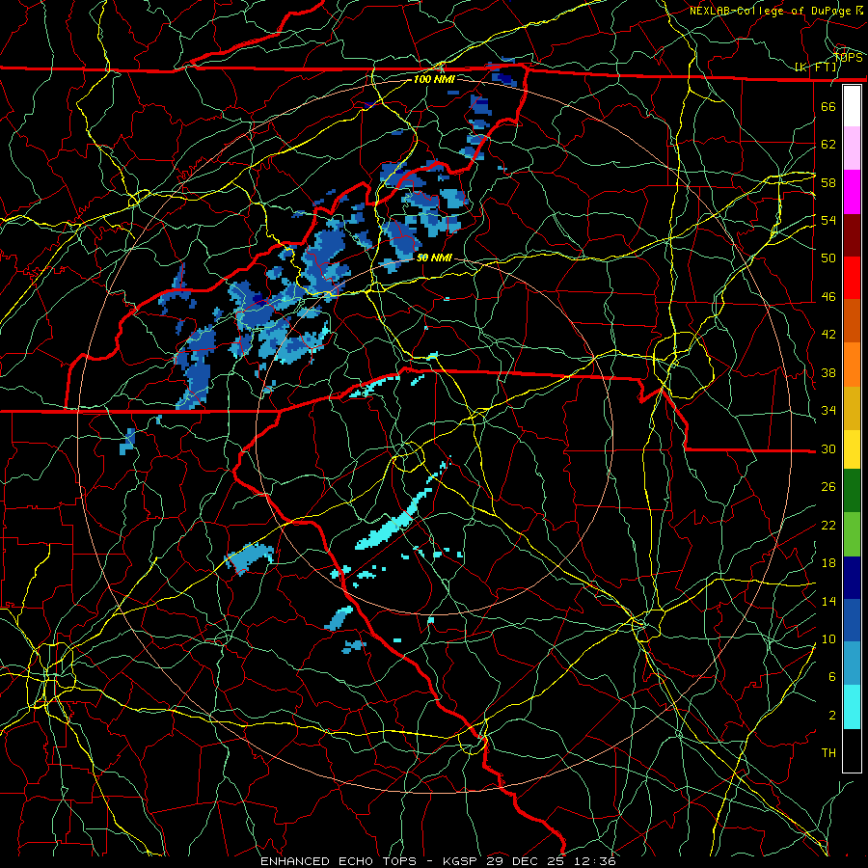Click the 10 legend value
Viewport: 868px width, 868px height.
828,638
